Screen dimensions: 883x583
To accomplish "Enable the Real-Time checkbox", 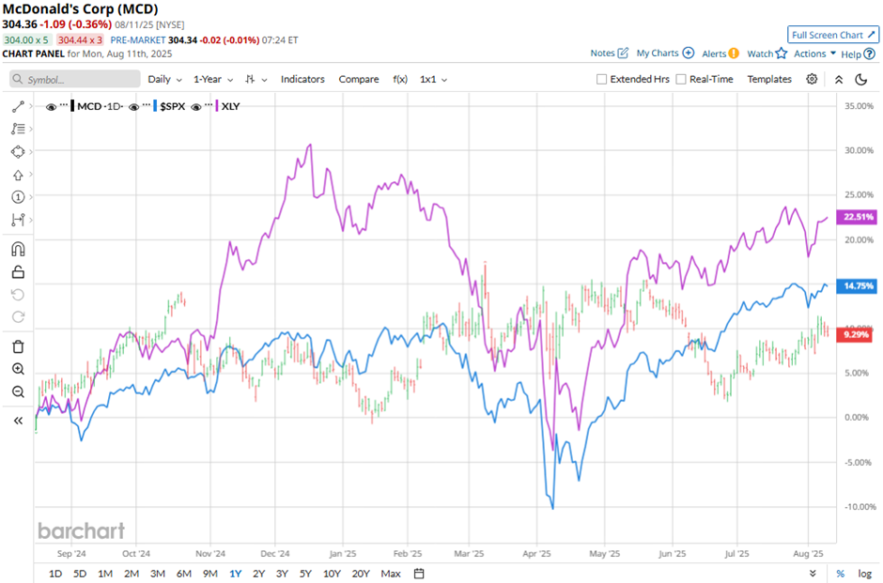I will click(681, 80).
